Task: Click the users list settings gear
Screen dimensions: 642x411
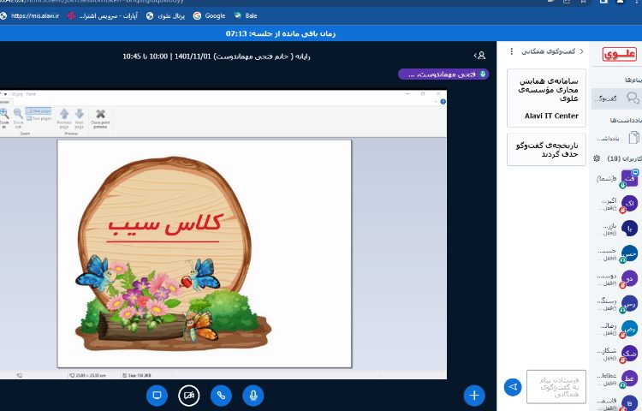Action: pos(597,158)
